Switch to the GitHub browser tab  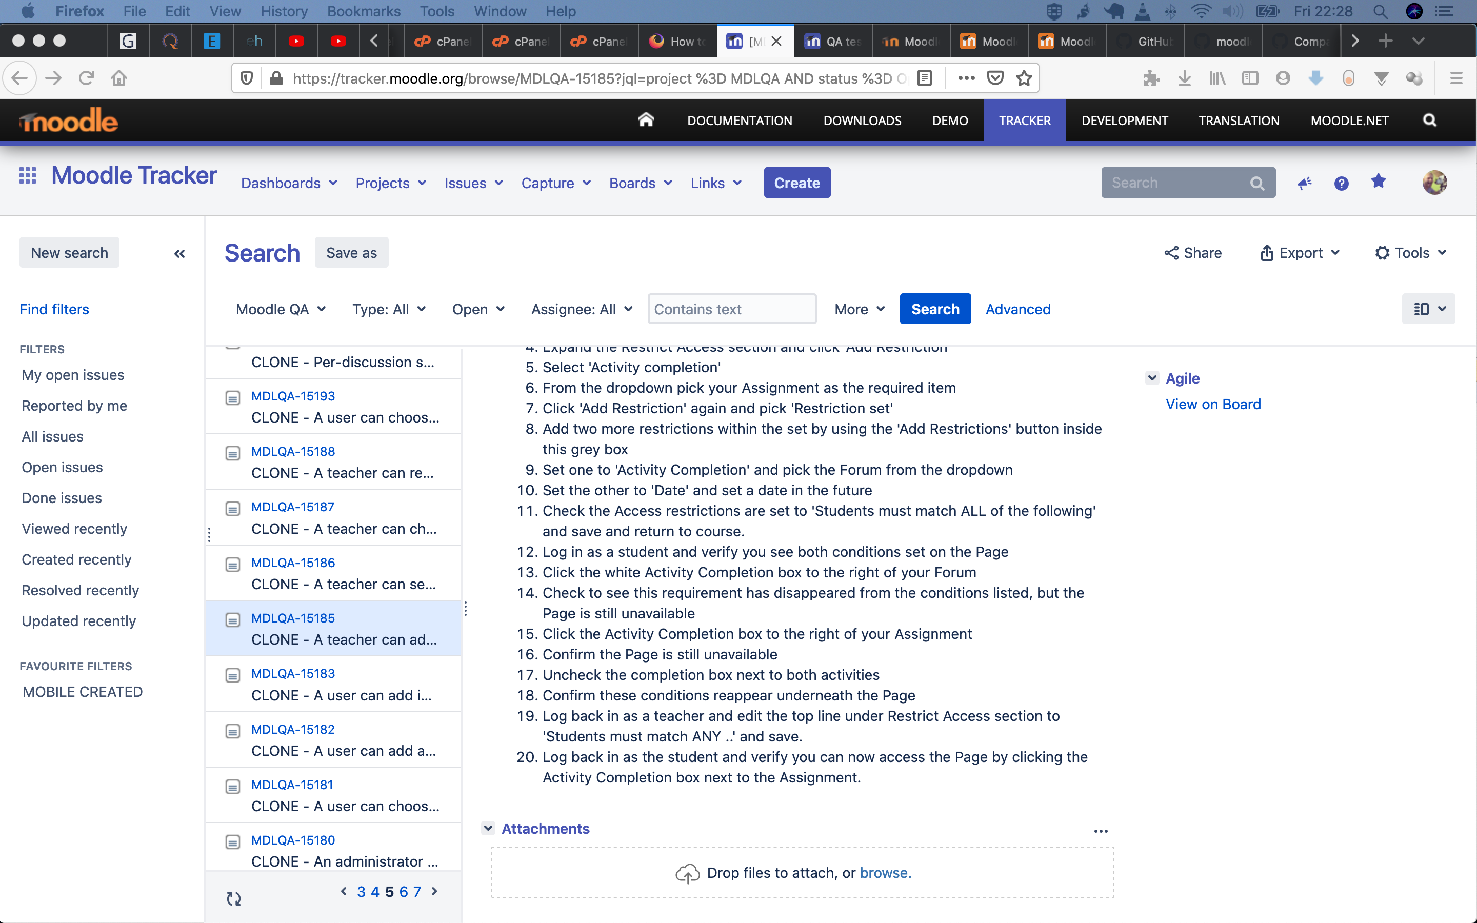tap(1144, 41)
